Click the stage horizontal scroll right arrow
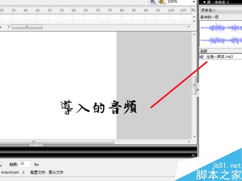Viewport: 242px width, 181px height. pos(189,141)
